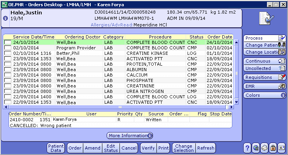Click the order list scroll up arrow
The width and height of the screenshot is (288, 155).
pyautogui.click(x=236, y=42)
